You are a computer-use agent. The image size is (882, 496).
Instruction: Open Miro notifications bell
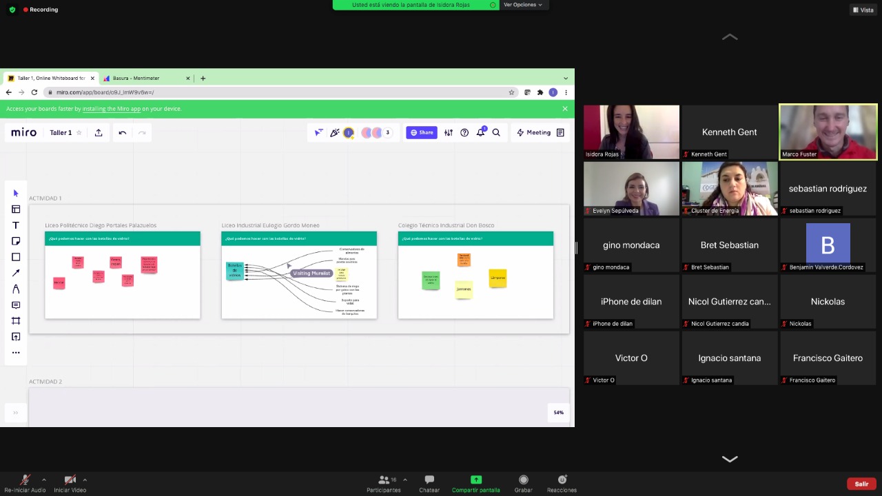click(x=481, y=133)
